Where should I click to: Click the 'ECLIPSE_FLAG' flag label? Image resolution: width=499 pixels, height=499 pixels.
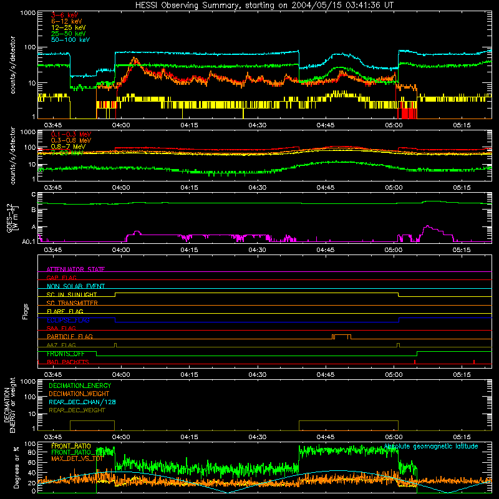pos(68,320)
